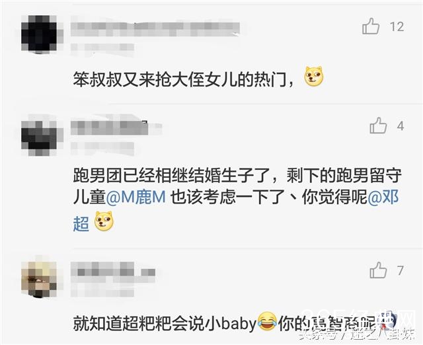Select the comment starting with 跑男团已经相继

click(237, 200)
